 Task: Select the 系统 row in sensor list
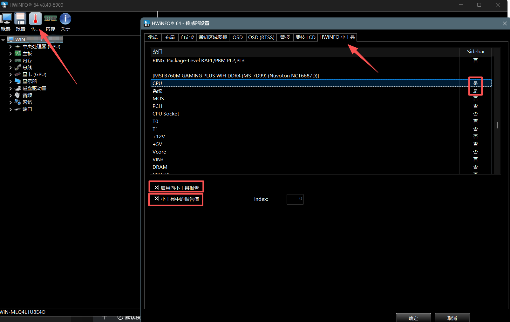(x=321, y=91)
